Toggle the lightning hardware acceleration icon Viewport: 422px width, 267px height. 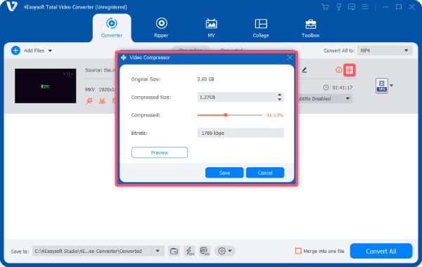(189, 251)
